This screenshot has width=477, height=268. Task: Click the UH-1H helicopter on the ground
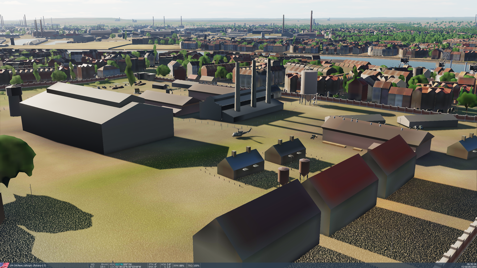(241, 133)
